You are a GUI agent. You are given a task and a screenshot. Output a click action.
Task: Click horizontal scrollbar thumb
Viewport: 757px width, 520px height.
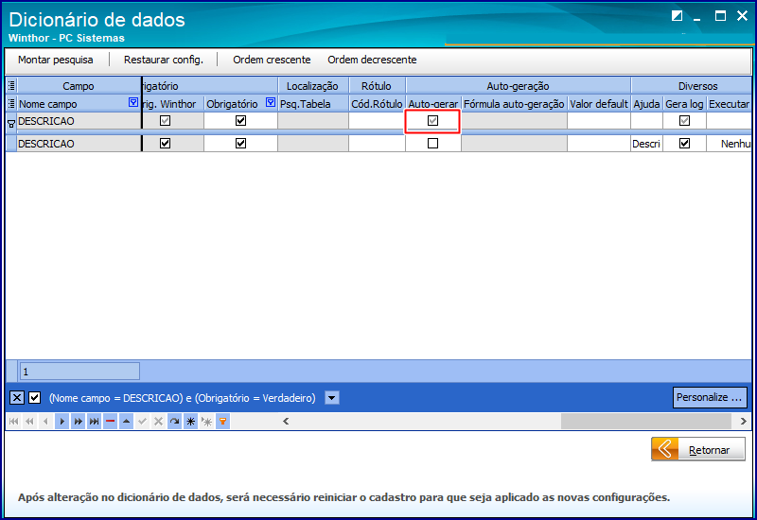[646, 421]
